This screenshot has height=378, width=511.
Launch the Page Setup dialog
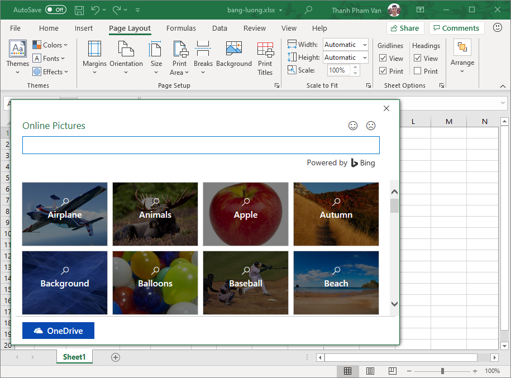[x=277, y=85]
